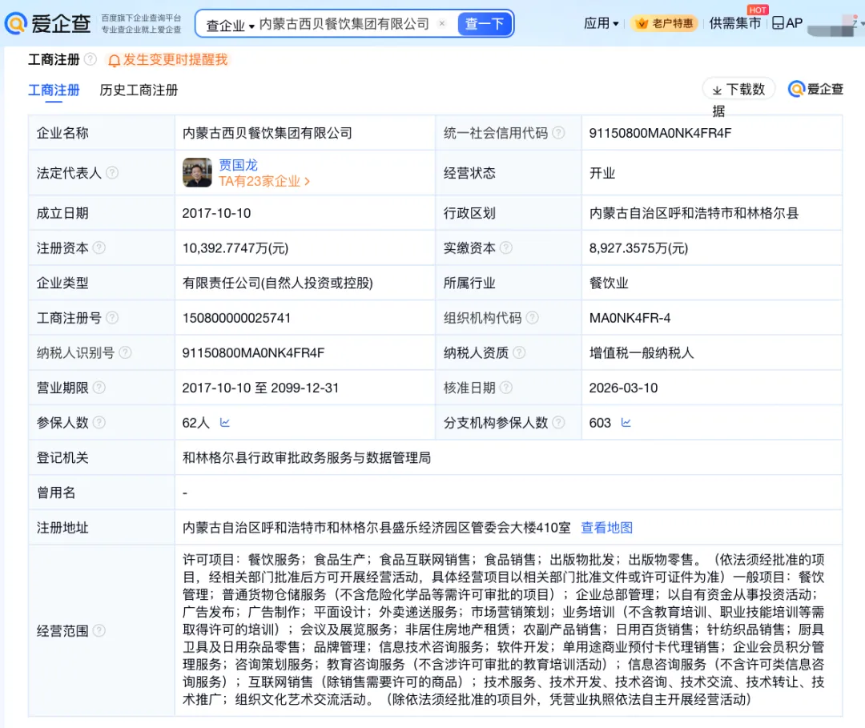Click the 实缴资本 value 8,927.3575万(元)

(x=638, y=248)
